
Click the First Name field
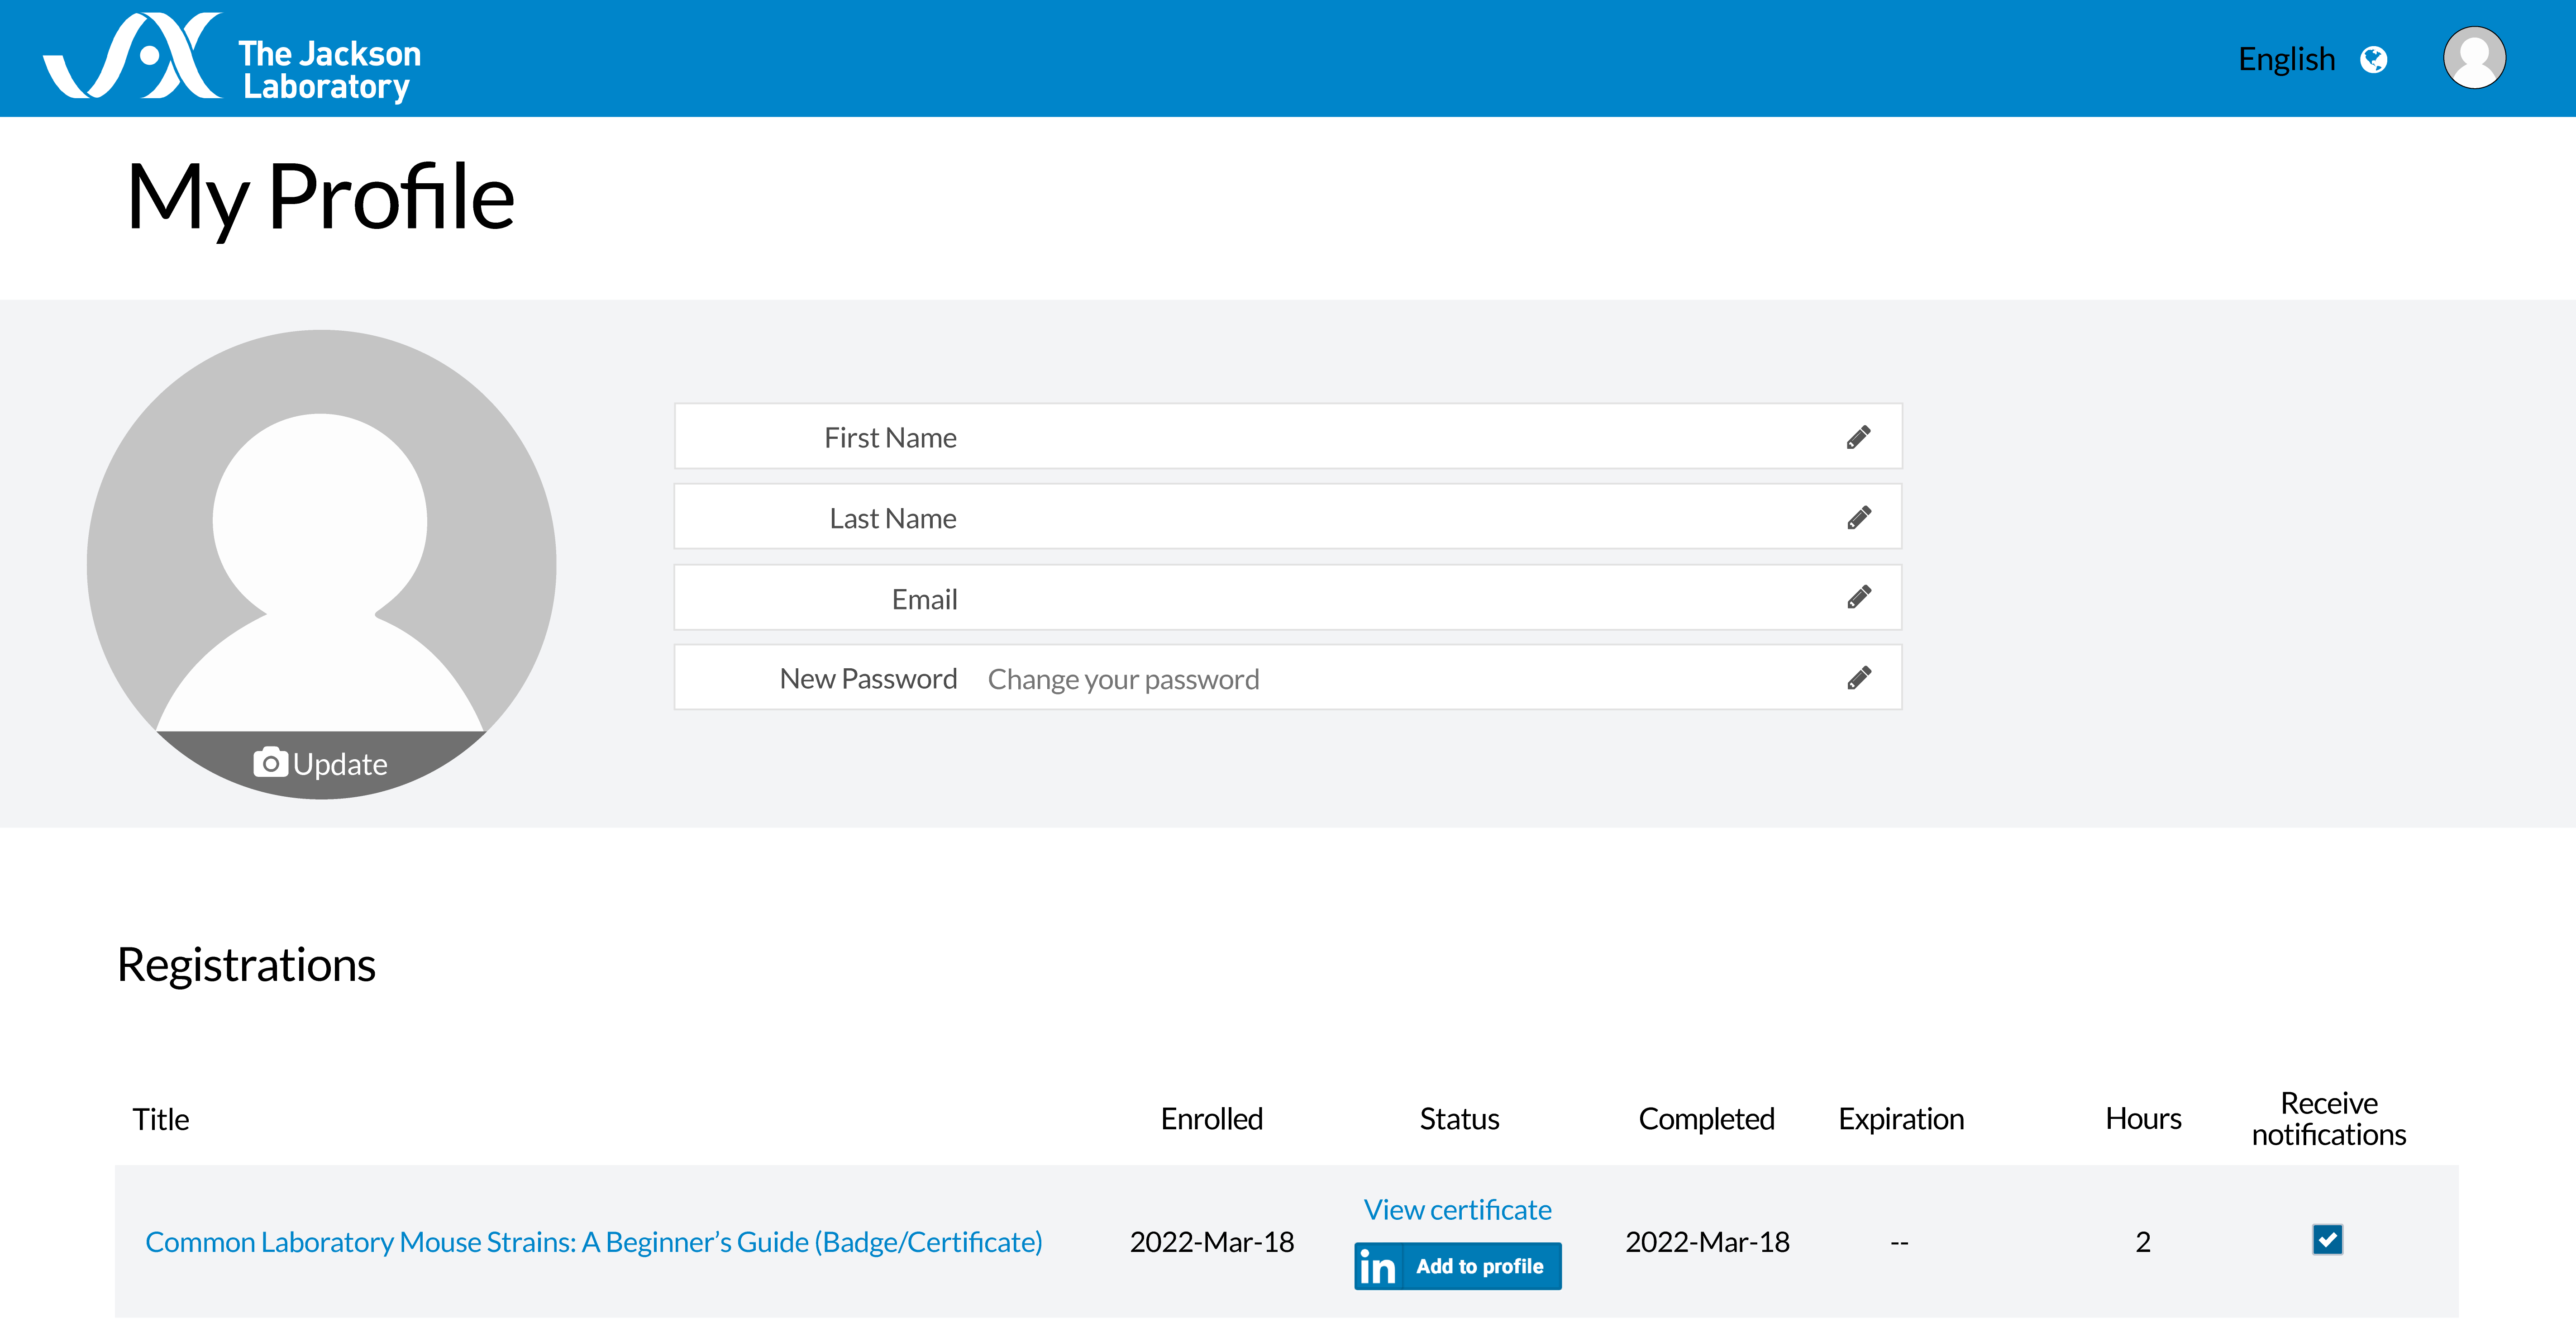[x=1400, y=437]
